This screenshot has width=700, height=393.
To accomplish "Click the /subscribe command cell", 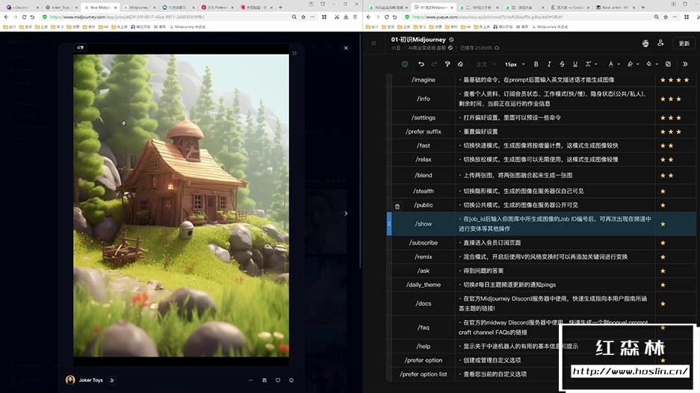I will 424,243.
